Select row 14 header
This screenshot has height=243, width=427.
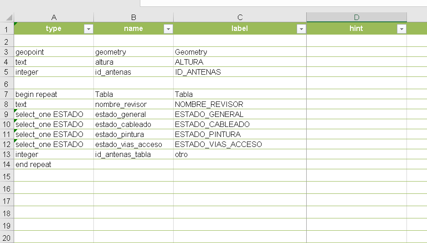click(7, 164)
